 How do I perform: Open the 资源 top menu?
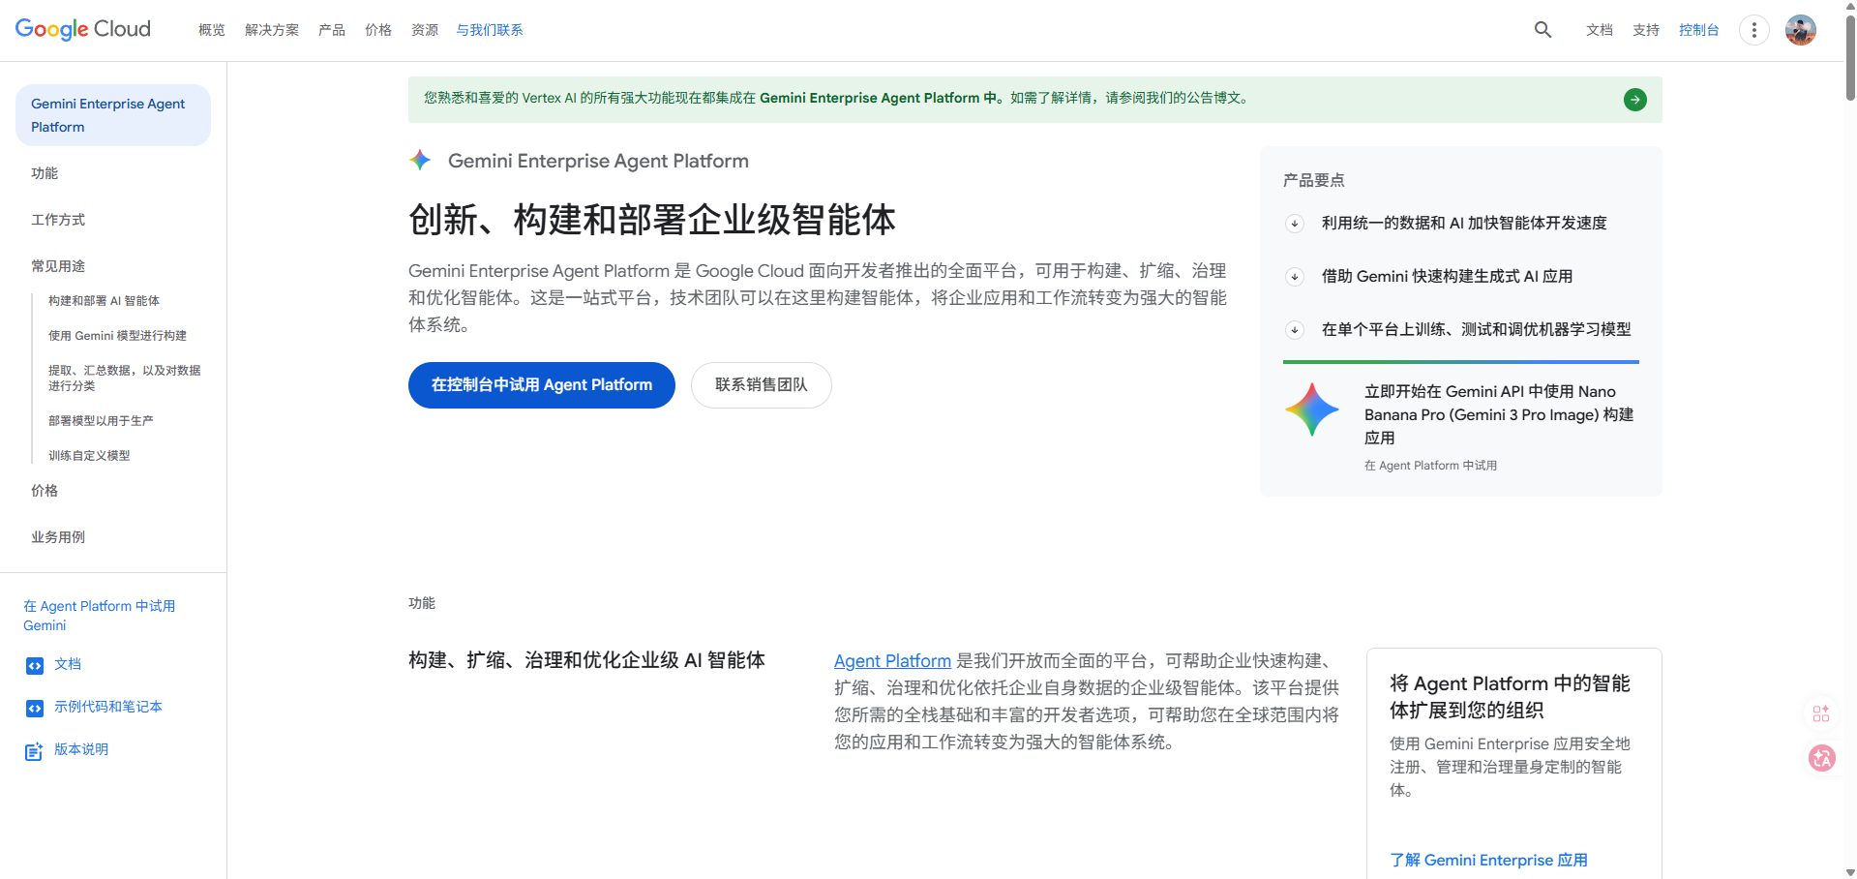click(425, 30)
